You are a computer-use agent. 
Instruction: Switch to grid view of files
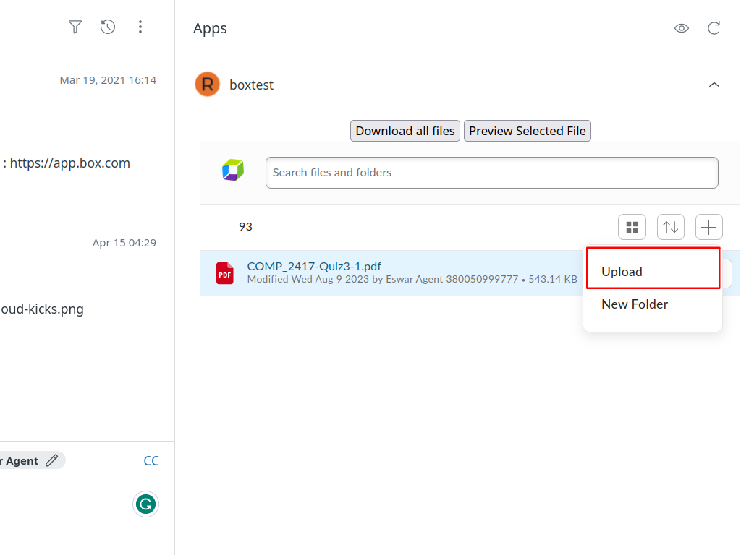(632, 228)
